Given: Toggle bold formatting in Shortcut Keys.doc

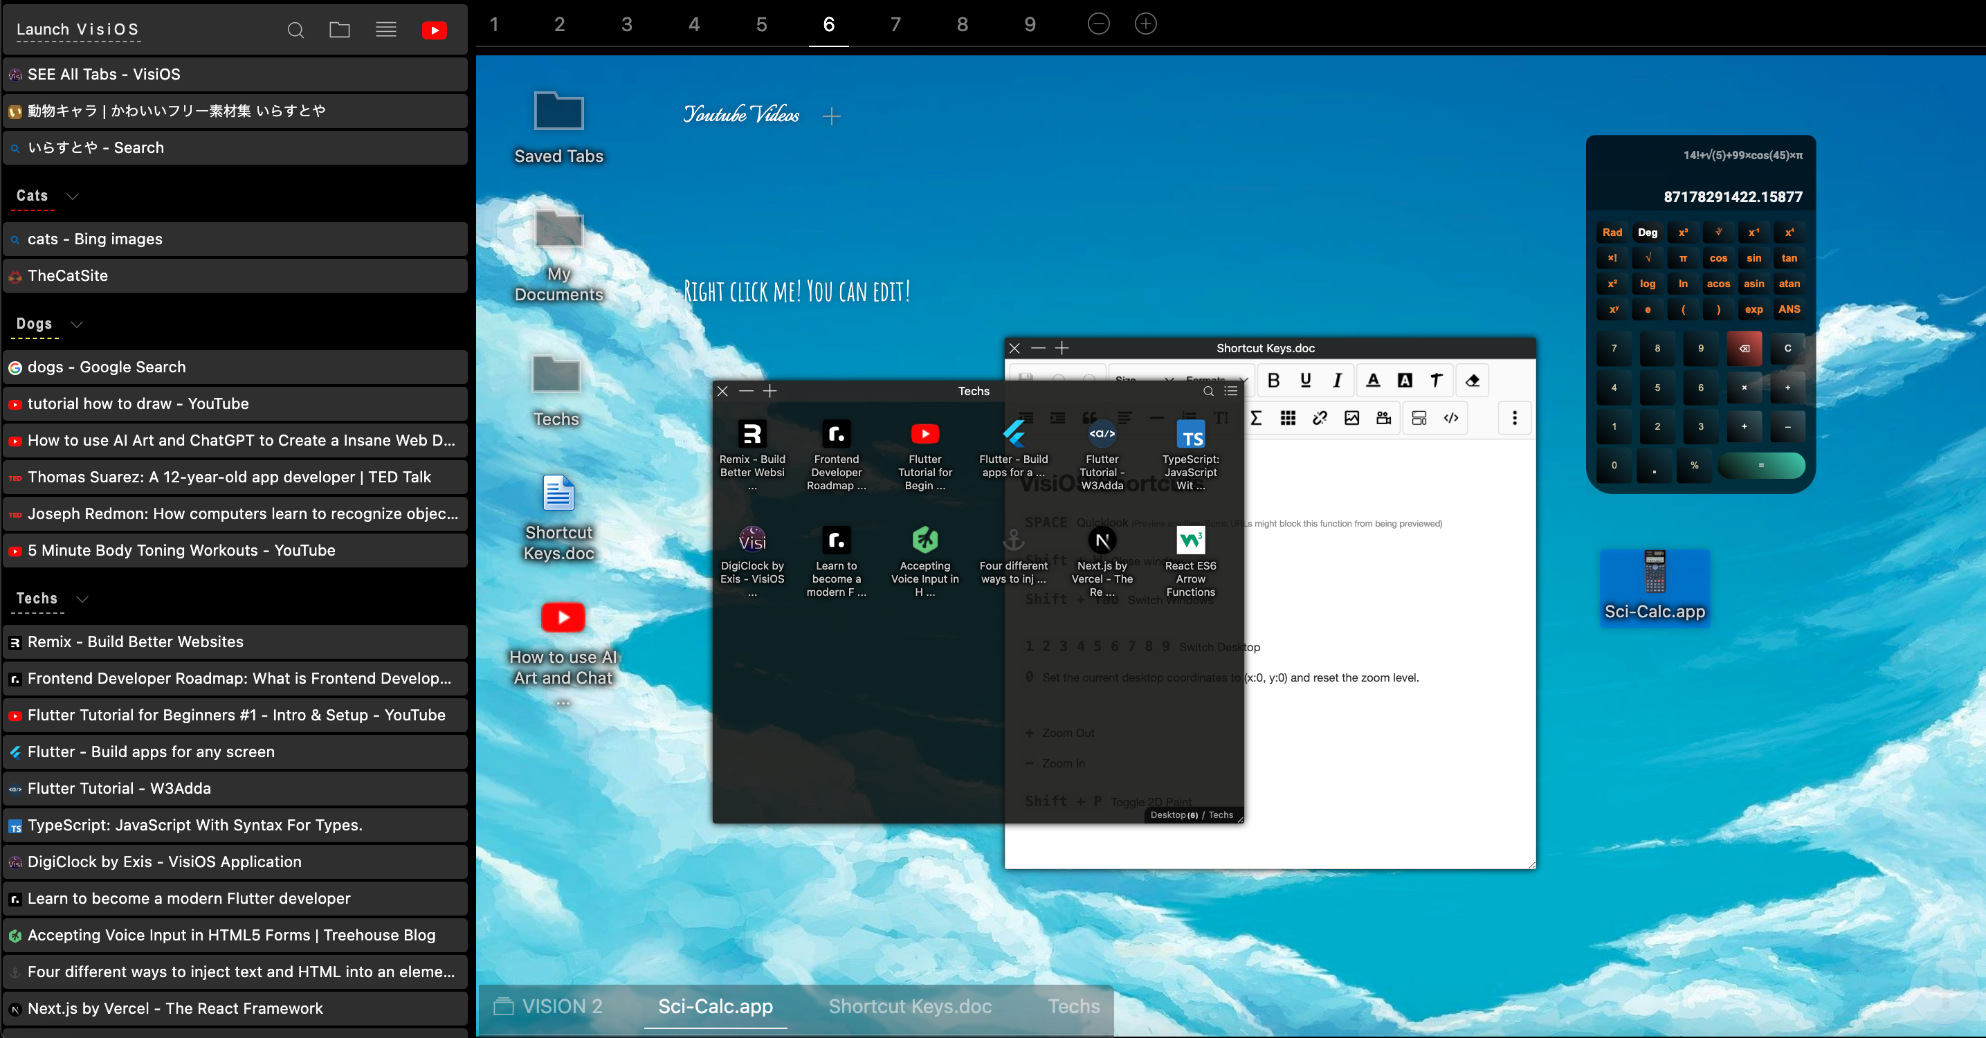Looking at the screenshot, I should tap(1274, 380).
